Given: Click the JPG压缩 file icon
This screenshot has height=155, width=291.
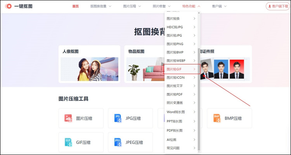Looking at the screenshot, I should pos(118,118).
